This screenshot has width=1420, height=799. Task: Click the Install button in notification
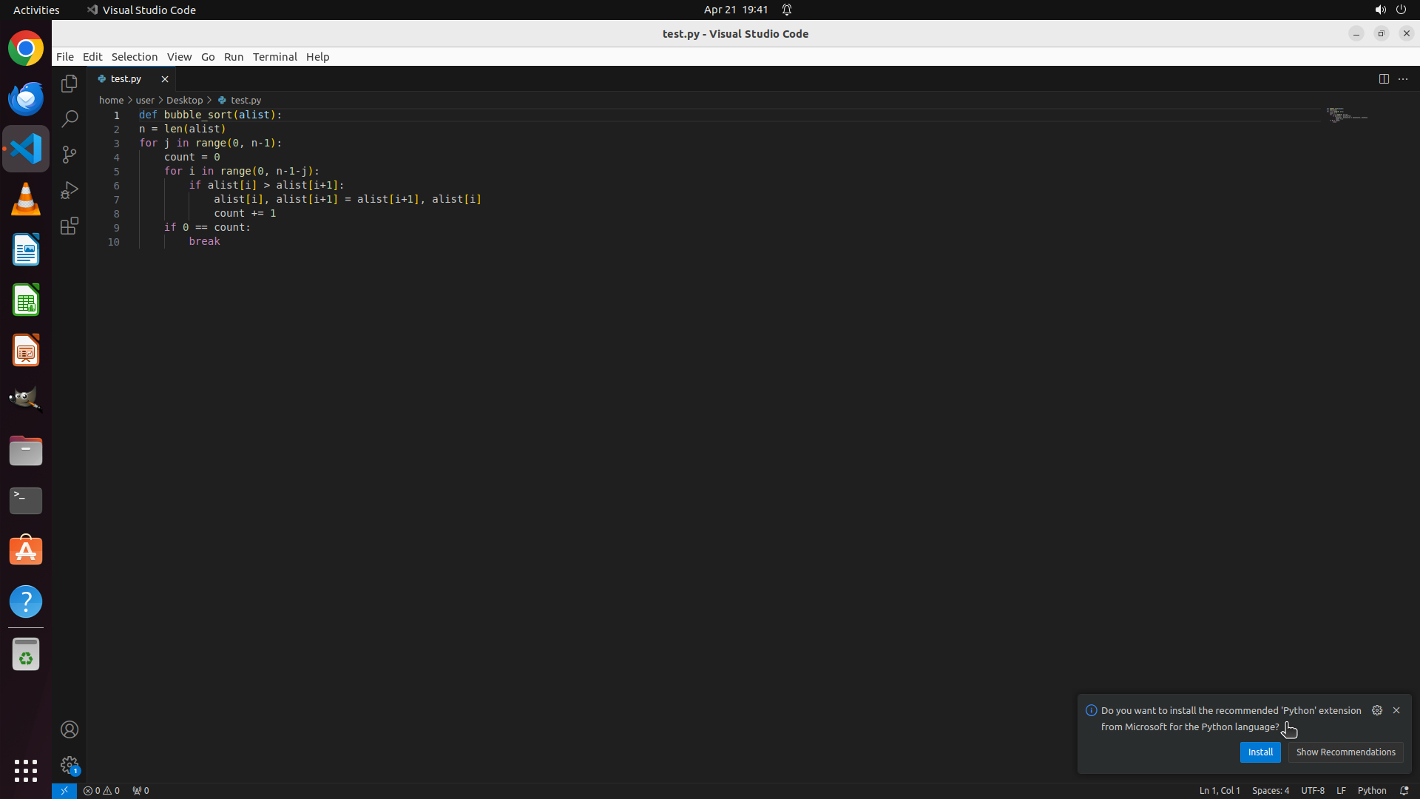click(1260, 752)
